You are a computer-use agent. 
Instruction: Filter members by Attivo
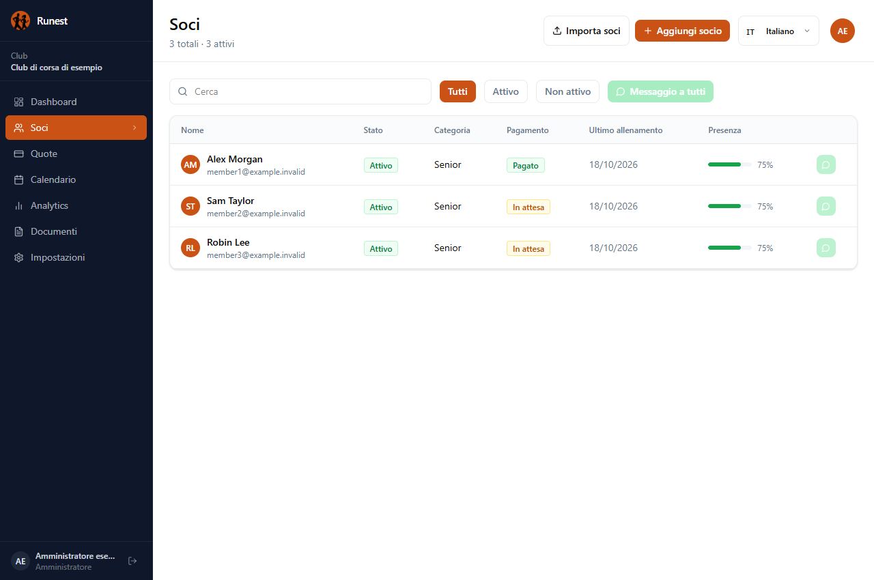point(506,91)
